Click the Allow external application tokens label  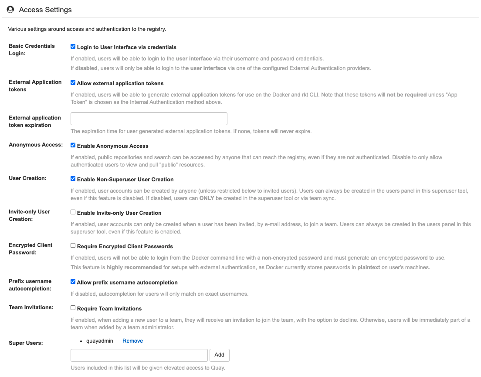tap(120, 83)
